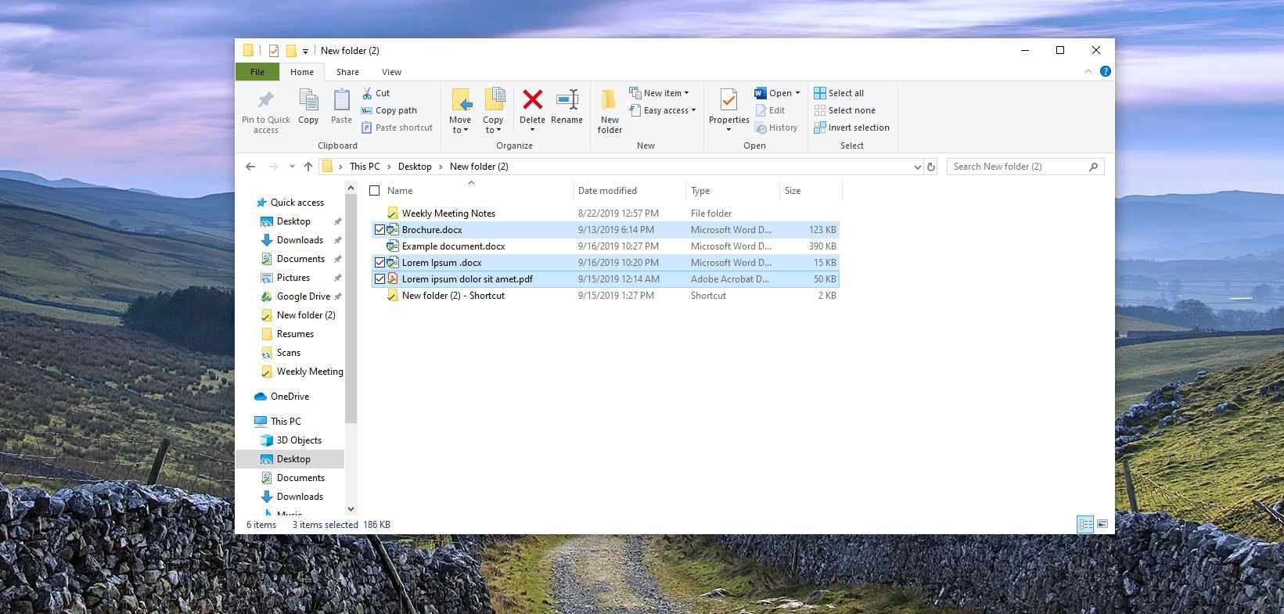1284x614 pixels.
Task: Click the Copy icon in Clipboard group
Action: tap(308, 101)
